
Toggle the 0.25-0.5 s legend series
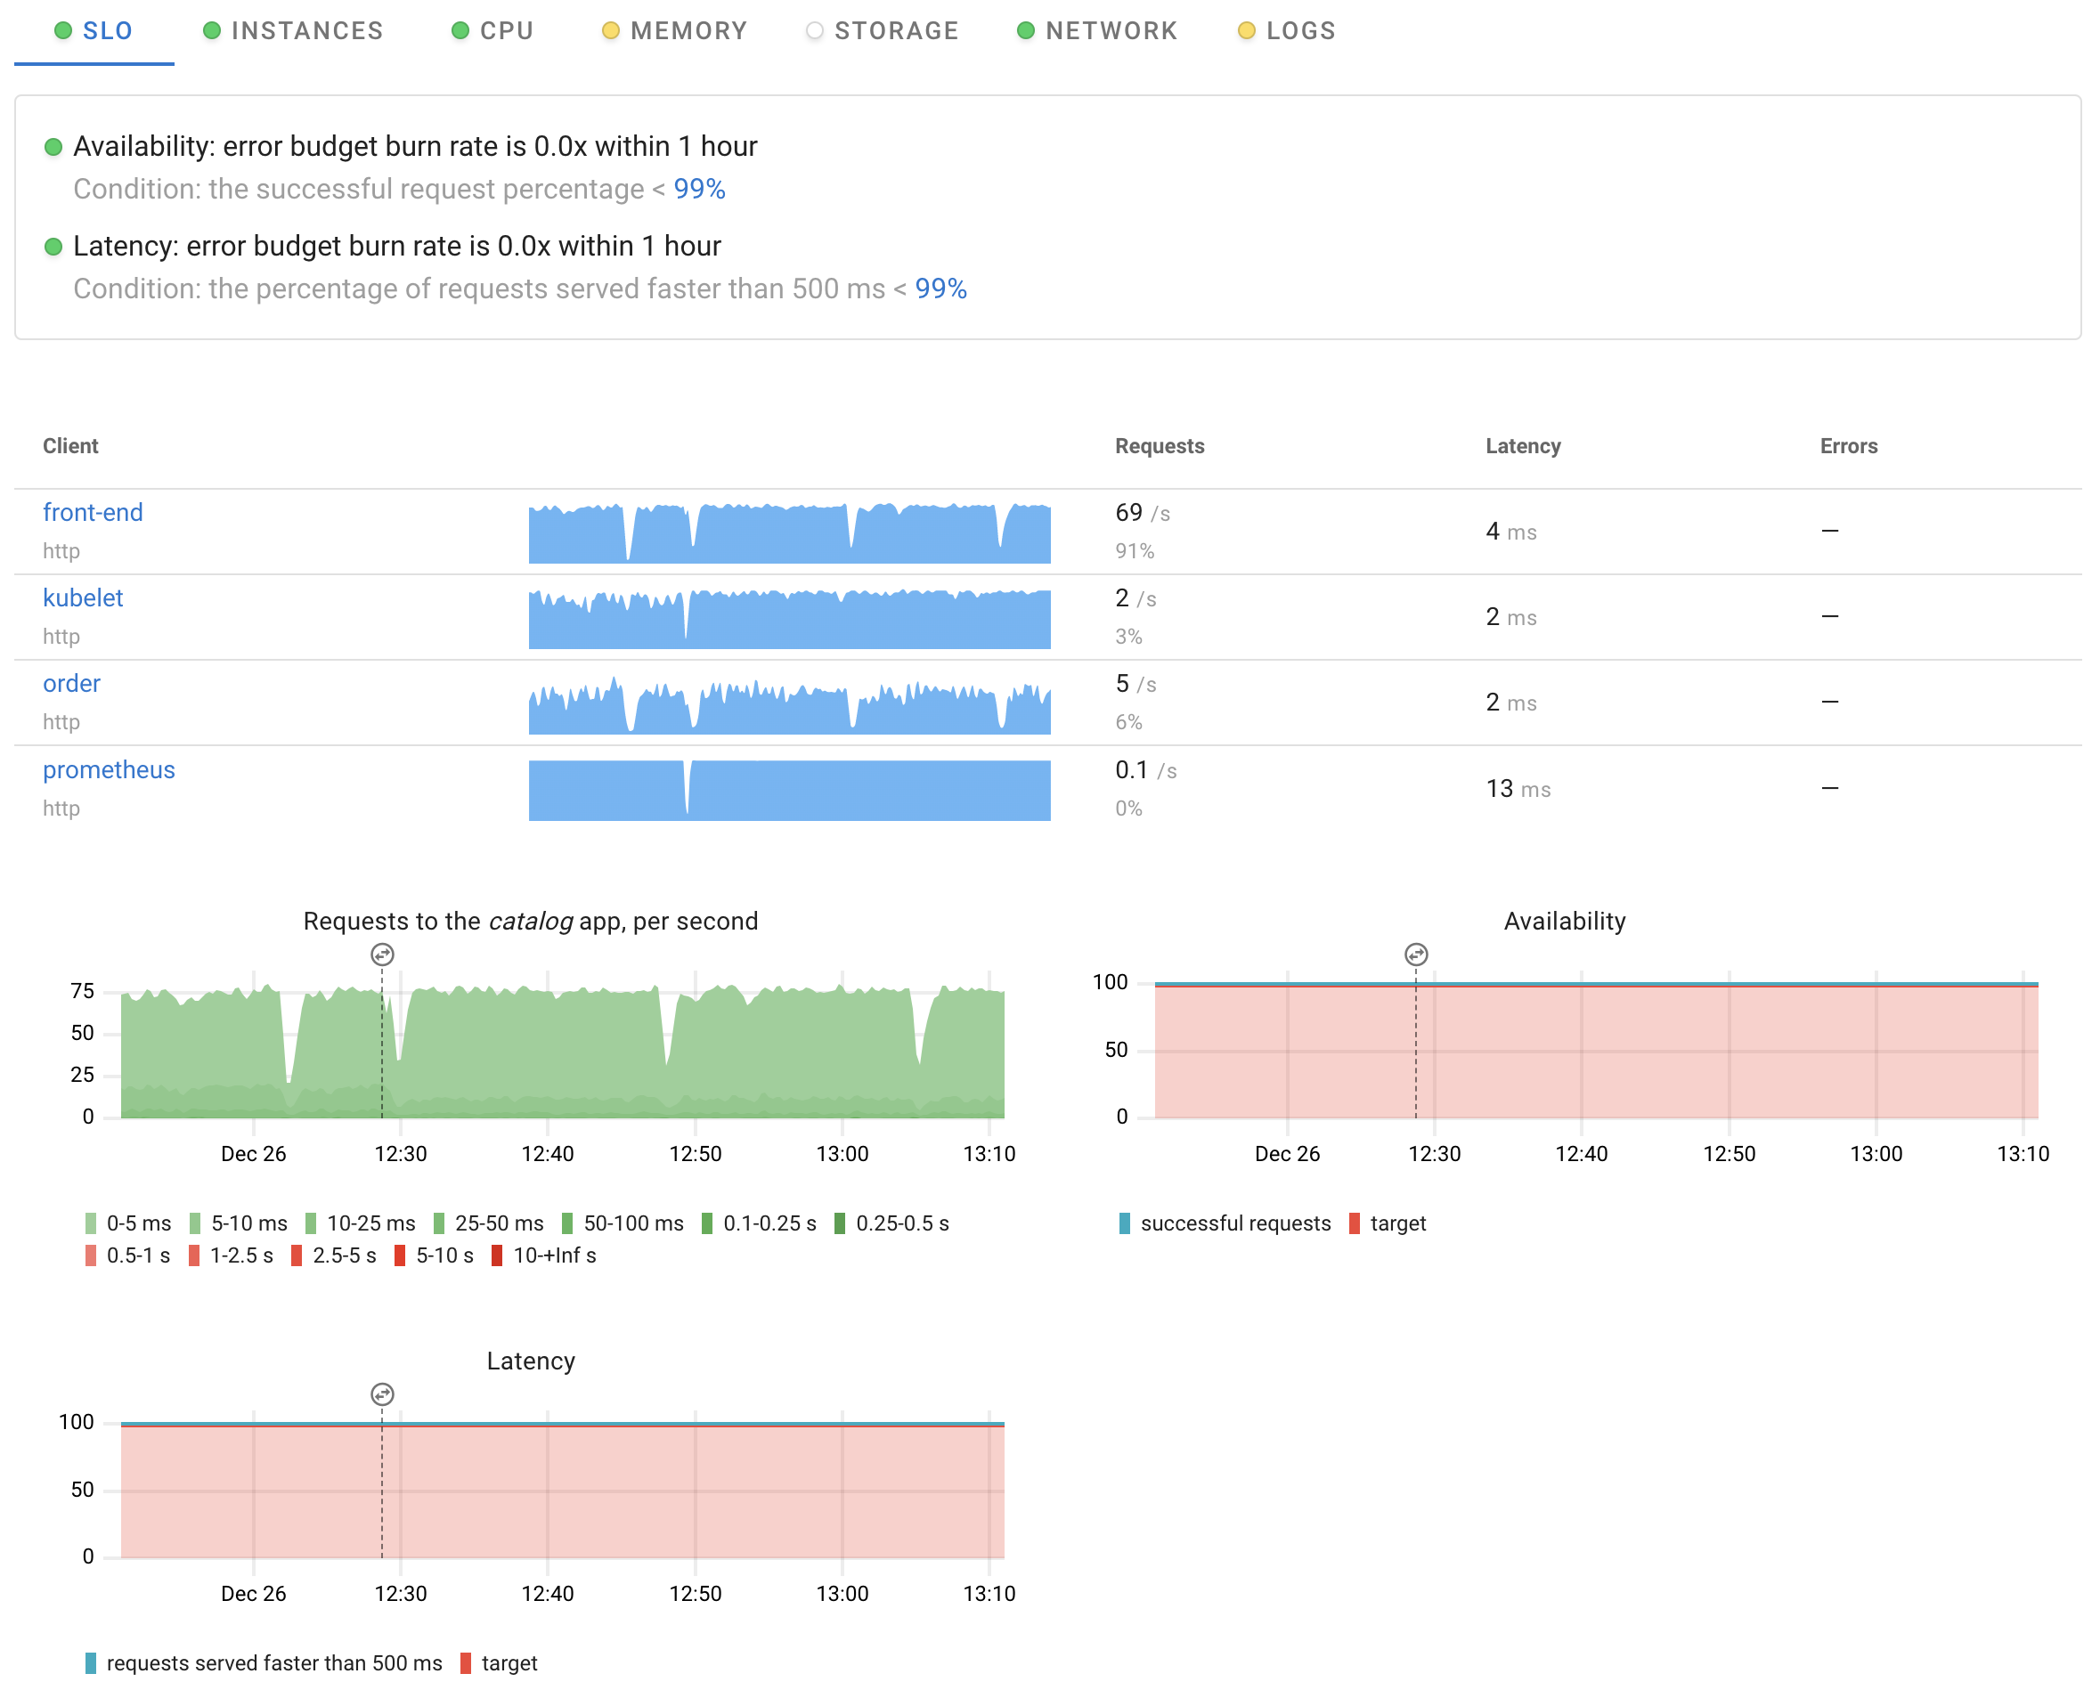892,1223
